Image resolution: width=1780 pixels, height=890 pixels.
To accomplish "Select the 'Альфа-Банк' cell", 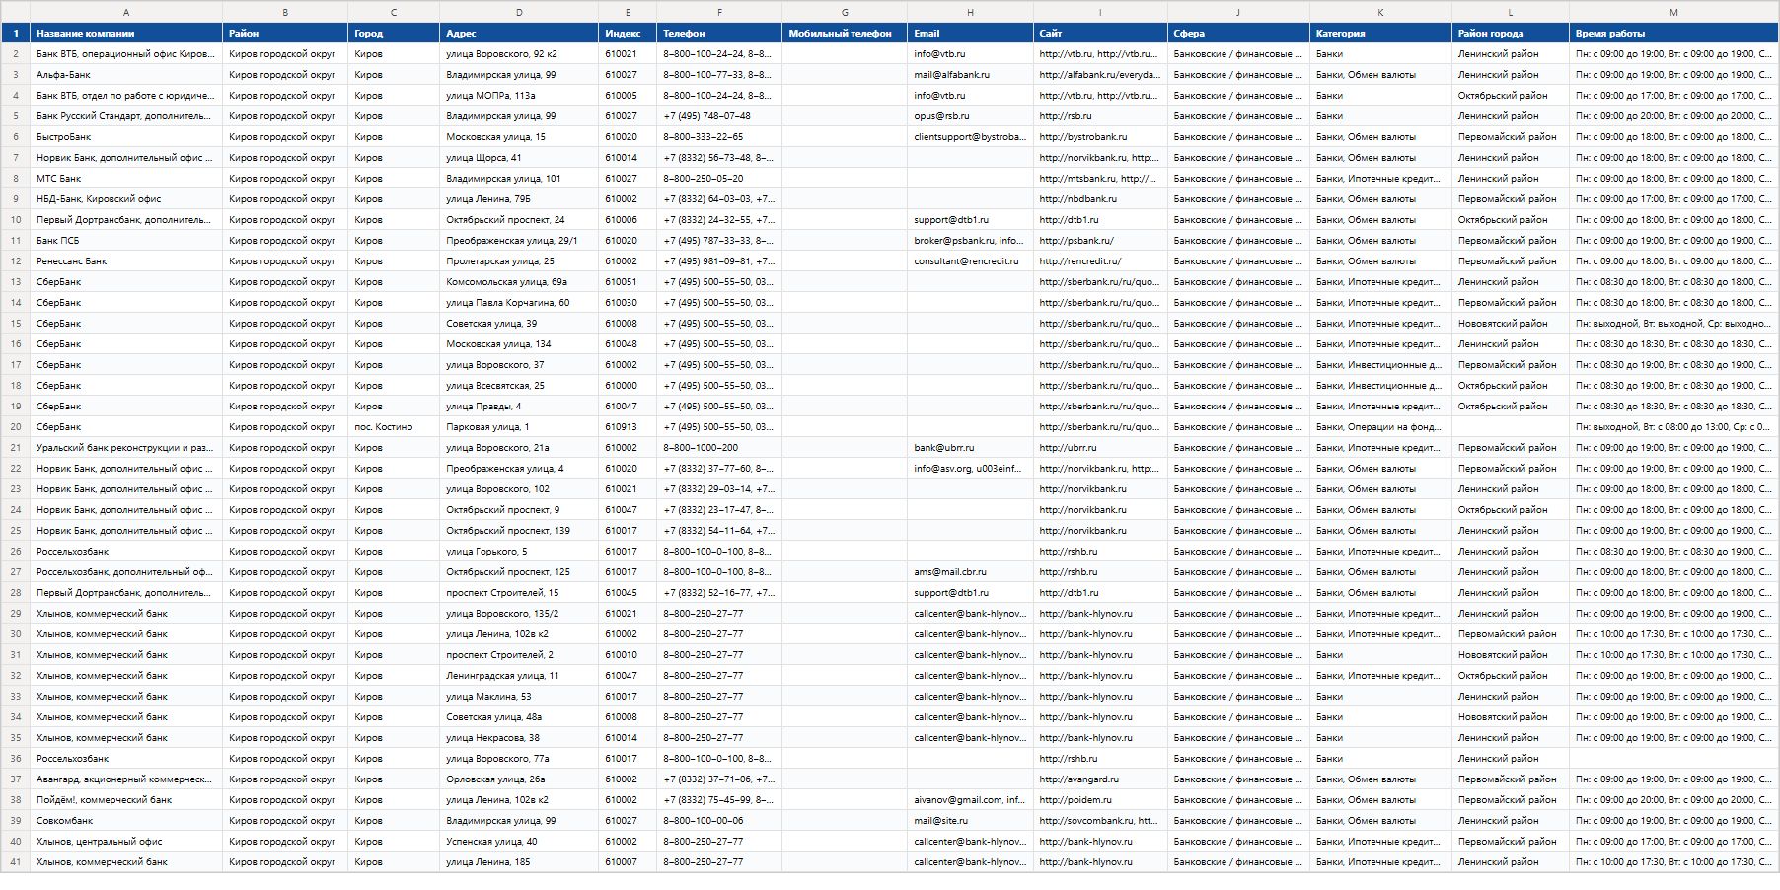I will pyautogui.click(x=126, y=75).
